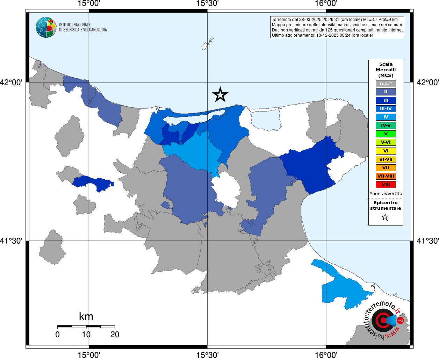Click the top 15°30' longitude label
Viewport: 439px width, 358px height.
coord(208,3)
